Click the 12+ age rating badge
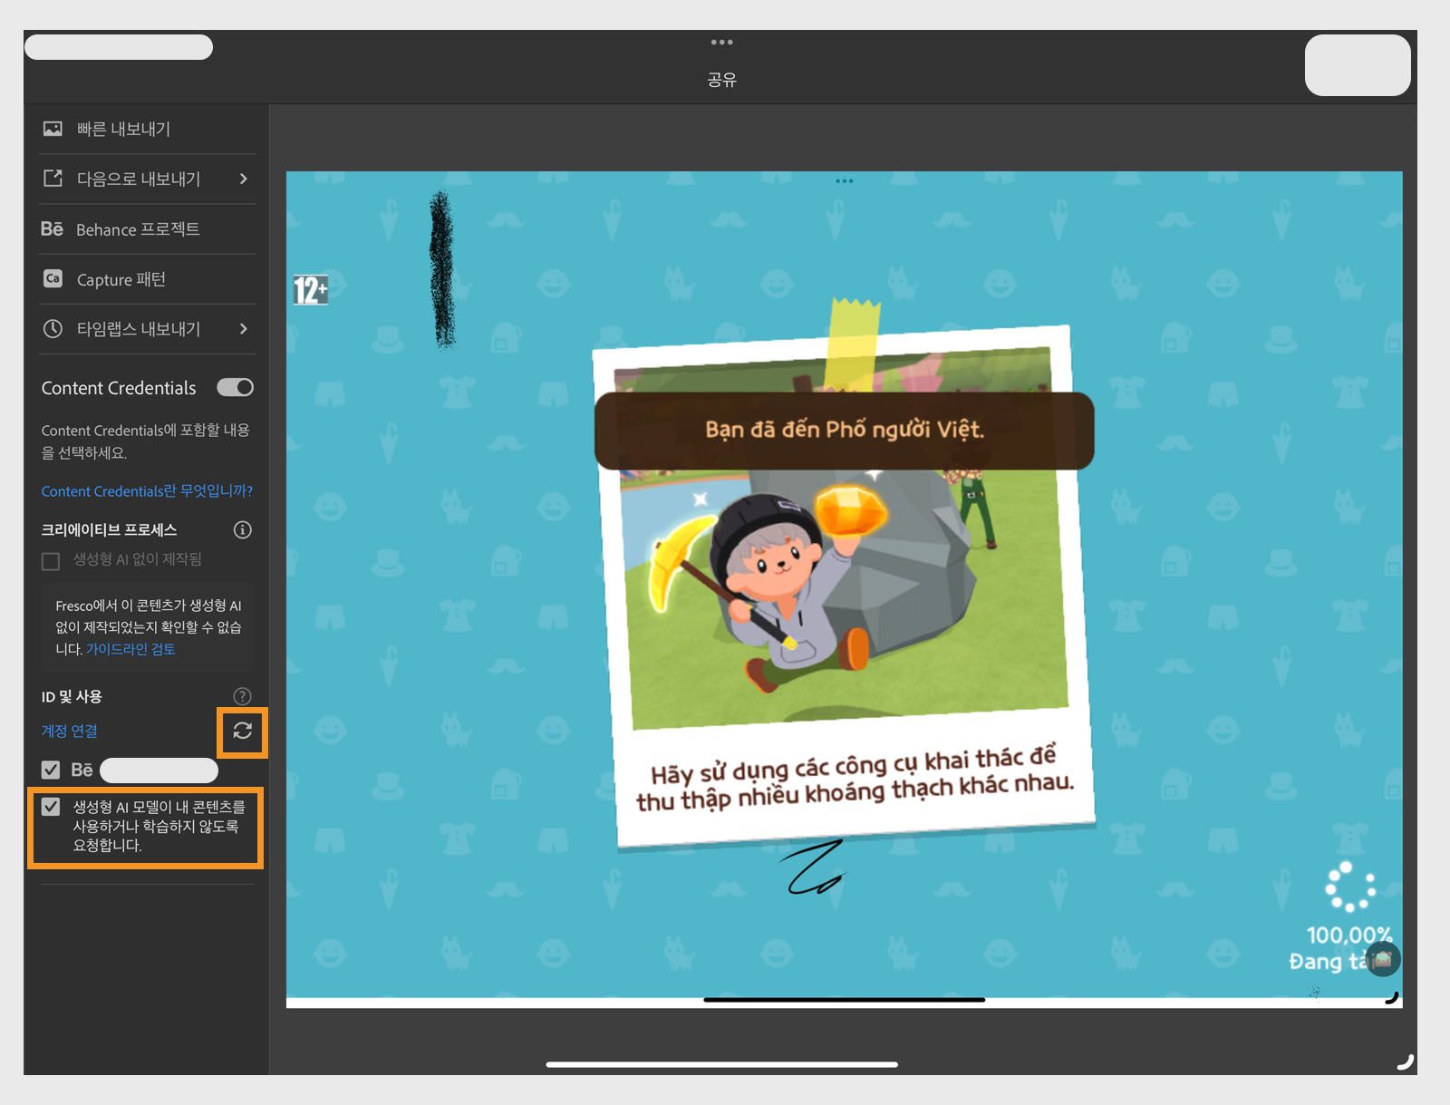 pyautogui.click(x=310, y=290)
